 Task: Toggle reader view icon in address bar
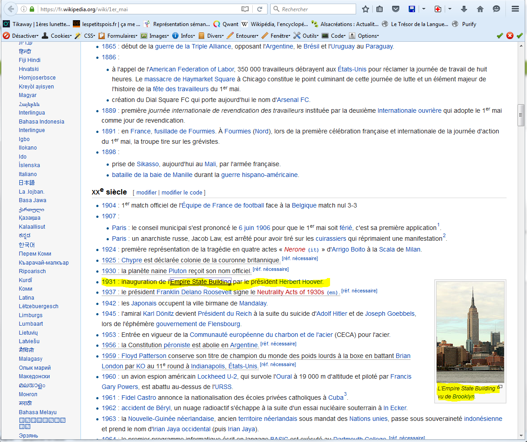click(x=245, y=9)
